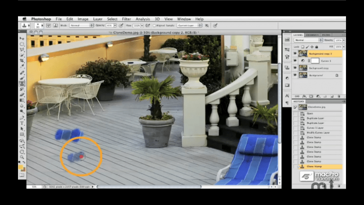Toggle lock position
364x205 pixels.
tap(312, 47)
